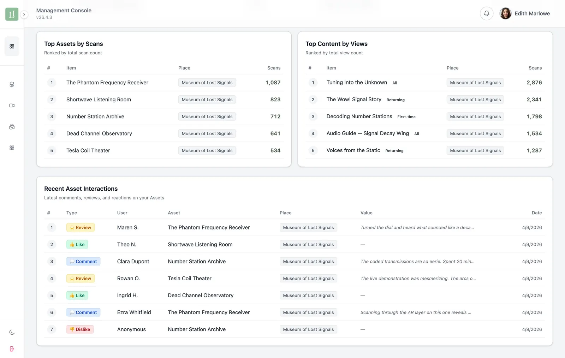Open the QR code section in sidebar
The image size is (565, 358).
tap(12, 148)
